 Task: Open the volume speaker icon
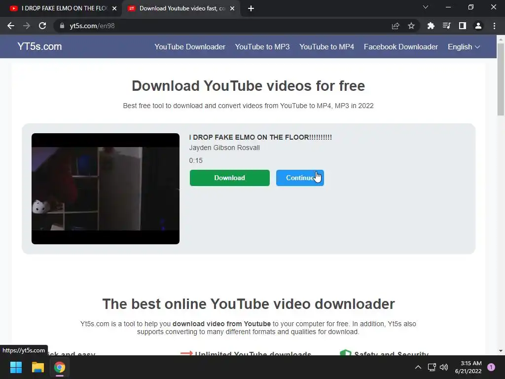[x=444, y=367]
